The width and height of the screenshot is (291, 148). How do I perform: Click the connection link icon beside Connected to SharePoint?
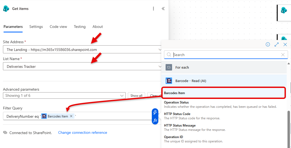coord(5,132)
